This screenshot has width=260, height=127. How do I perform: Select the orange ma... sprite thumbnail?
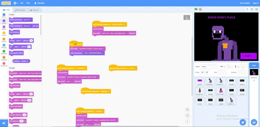point(200,91)
